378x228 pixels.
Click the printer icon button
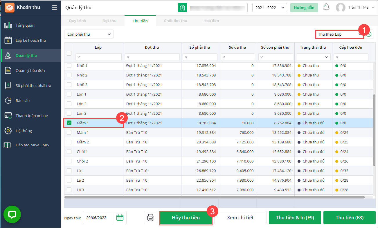click(151, 218)
